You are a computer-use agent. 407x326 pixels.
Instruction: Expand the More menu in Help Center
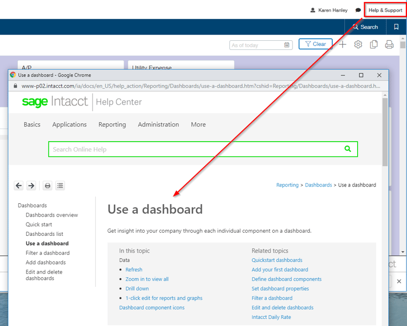(x=198, y=125)
